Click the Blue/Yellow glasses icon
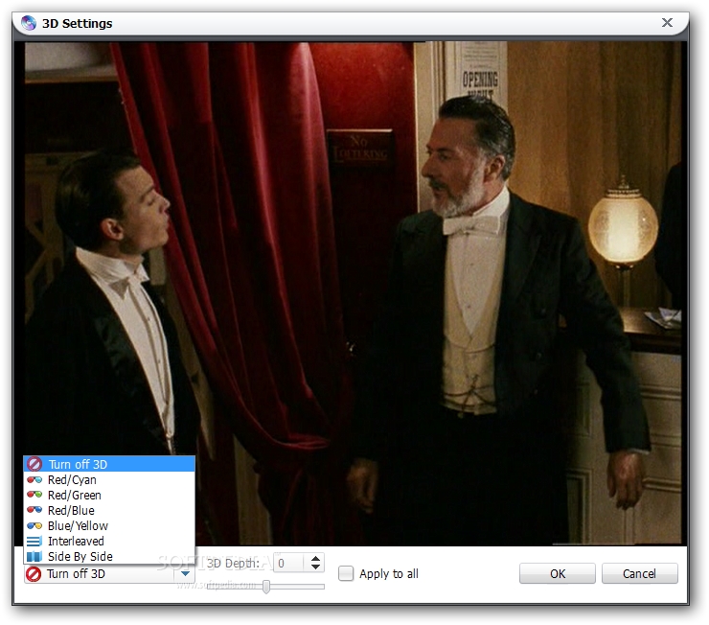 coord(34,525)
